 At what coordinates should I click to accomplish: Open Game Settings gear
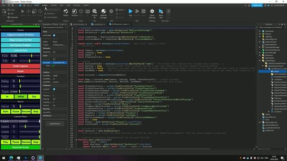[152, 13]
